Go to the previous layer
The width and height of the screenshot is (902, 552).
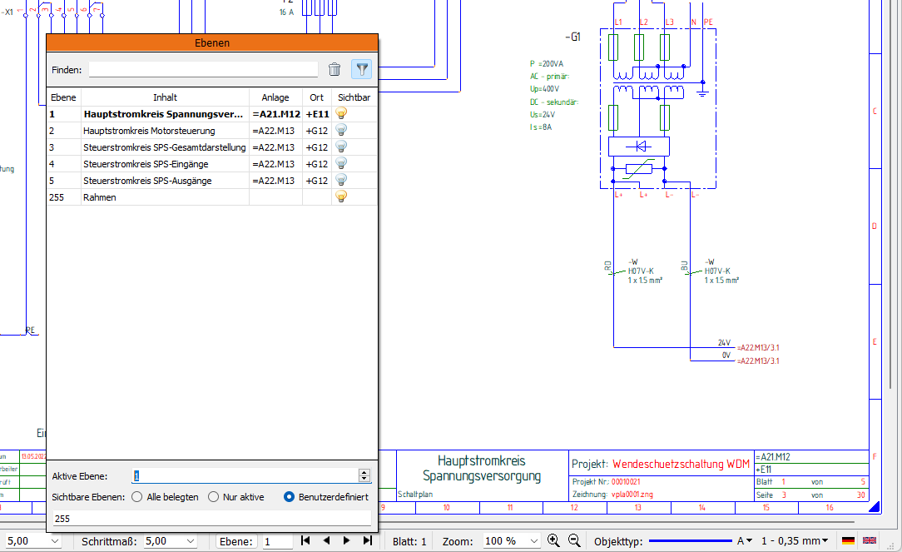pos(325,541)
